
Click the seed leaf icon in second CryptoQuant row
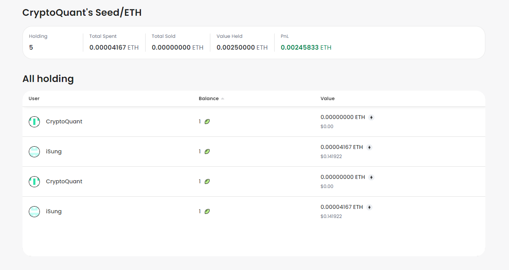point(207,182)
